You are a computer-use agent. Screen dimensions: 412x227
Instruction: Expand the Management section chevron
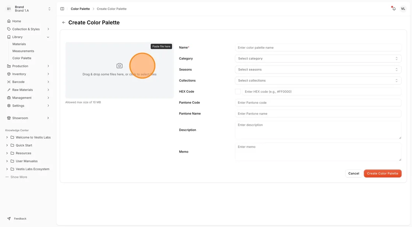[48, 98]
